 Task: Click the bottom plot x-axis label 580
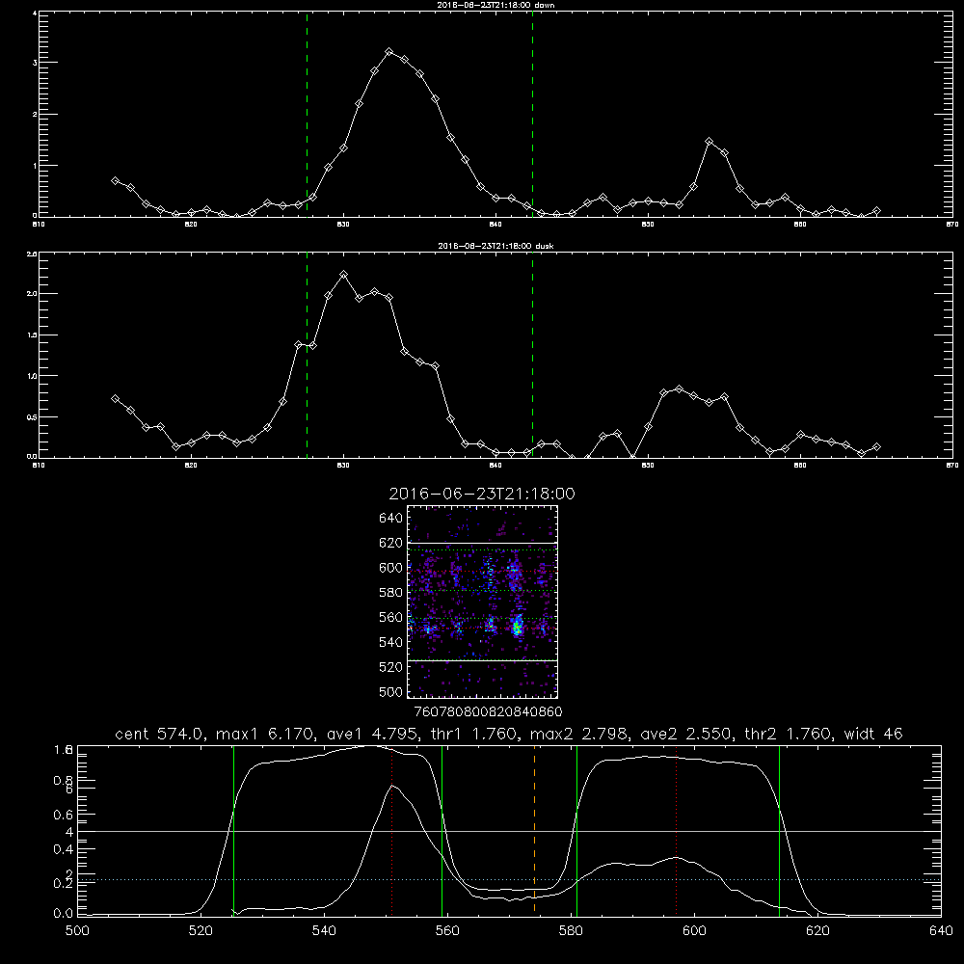pos(571,931)
